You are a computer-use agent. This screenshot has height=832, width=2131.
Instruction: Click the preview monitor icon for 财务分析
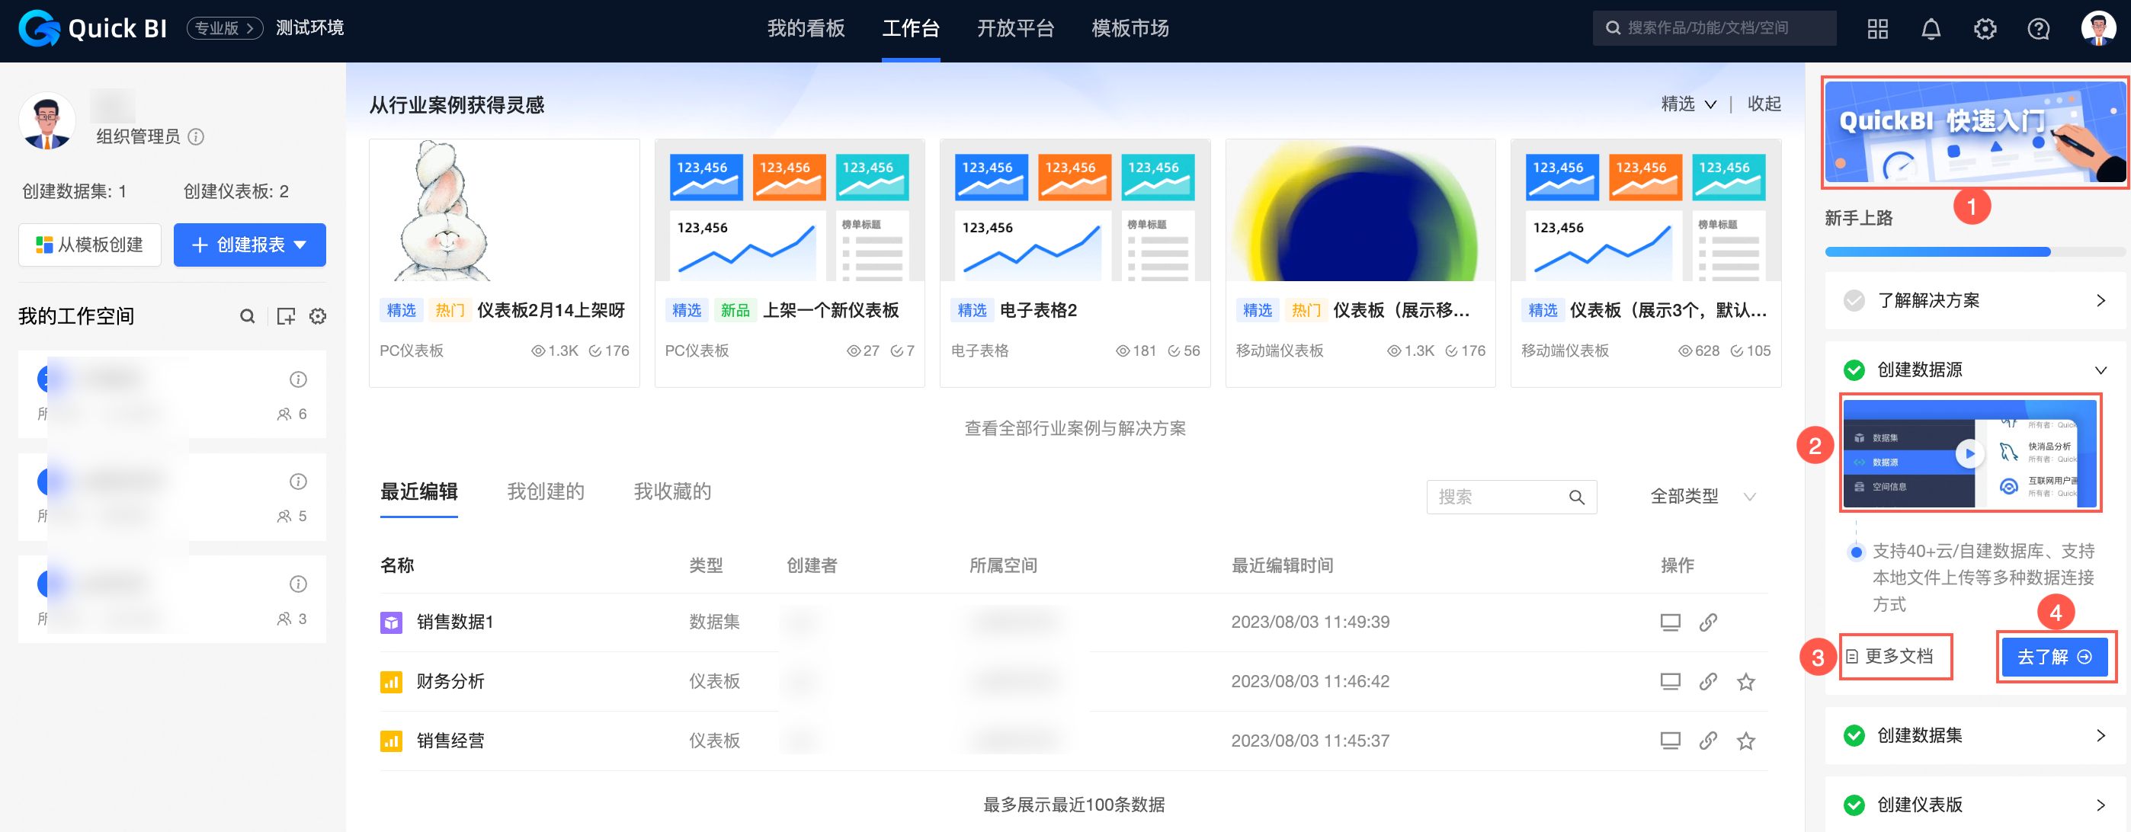coord(1670,680)
